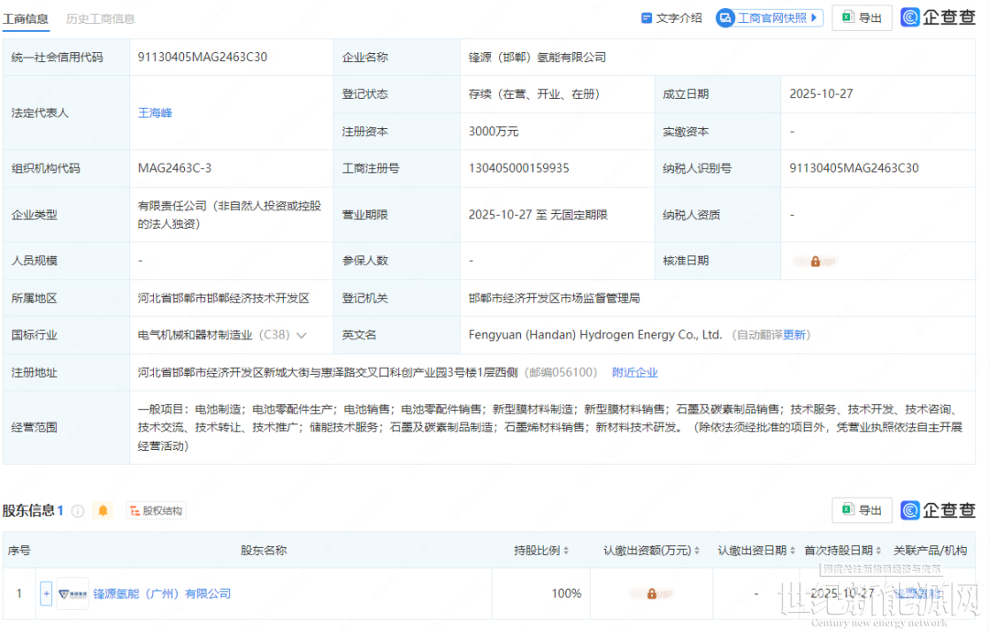989x632 pixels.
Task: Export shareholder info via lower 导出 button
Action: coord(861,510)
